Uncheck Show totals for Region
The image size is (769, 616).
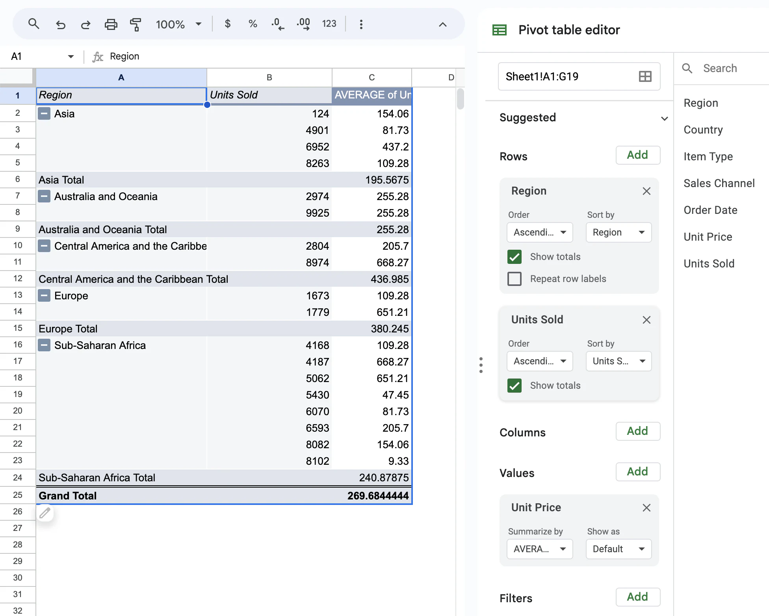(515, 257)
